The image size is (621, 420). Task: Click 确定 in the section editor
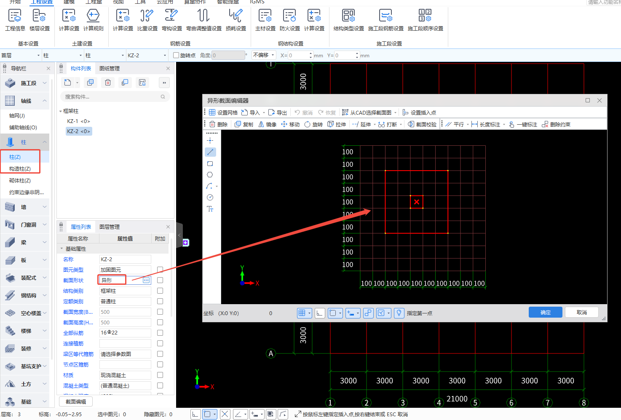546,312
